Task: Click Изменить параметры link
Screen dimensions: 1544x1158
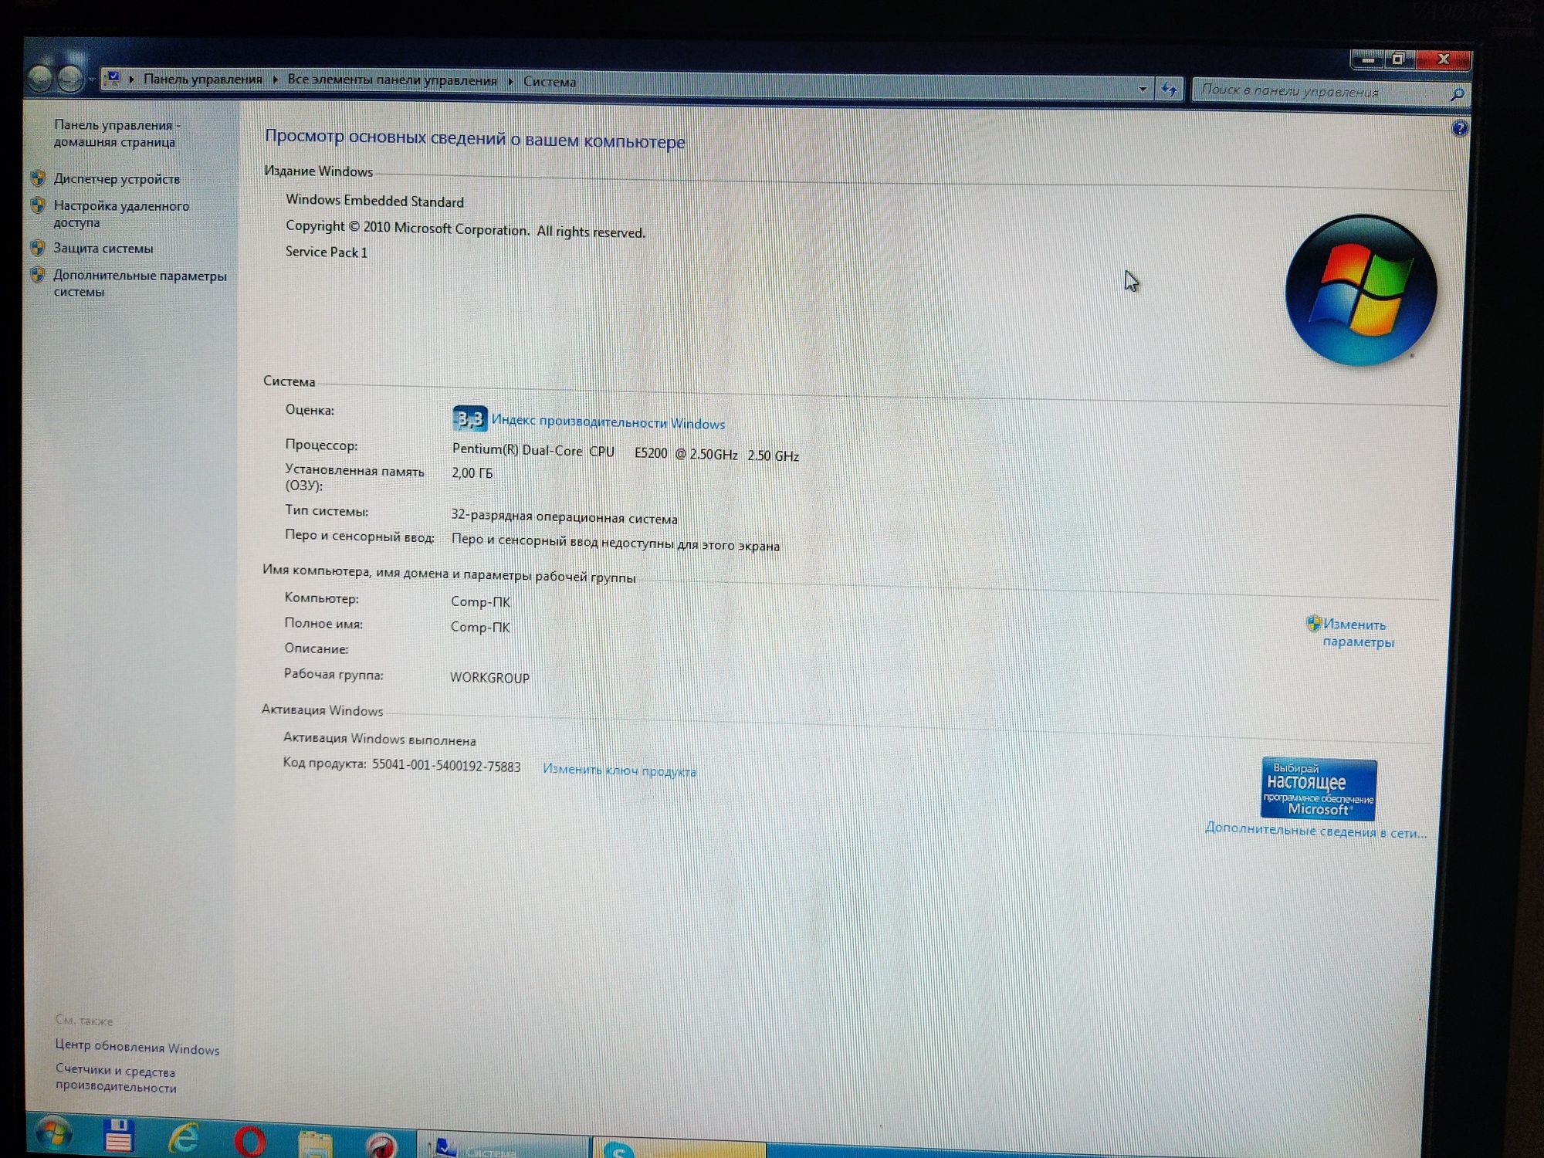Action: [1357, 633]
